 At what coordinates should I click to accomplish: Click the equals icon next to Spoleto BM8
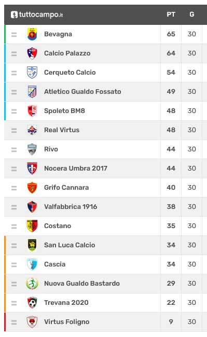coord(14,111)
